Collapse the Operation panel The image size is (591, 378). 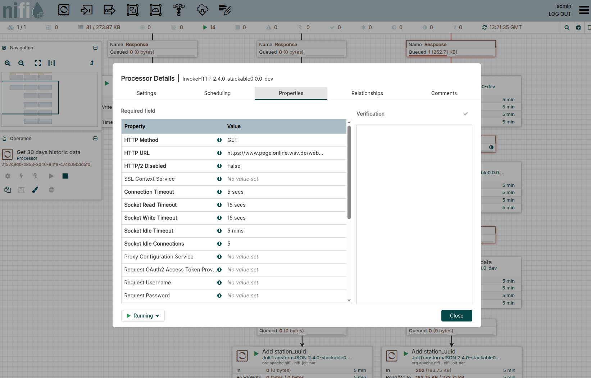point(95,139)
